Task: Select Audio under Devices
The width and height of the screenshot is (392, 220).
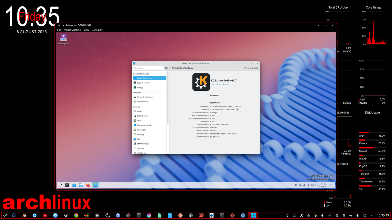Action: click(149, 111)
